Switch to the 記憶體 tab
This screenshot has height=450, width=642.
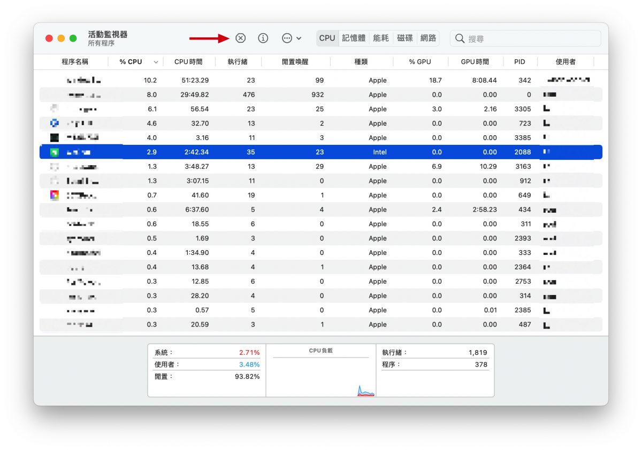[x=354, y=38]
